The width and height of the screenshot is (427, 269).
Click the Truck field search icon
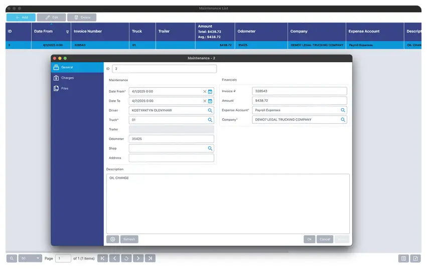[210, 120]
